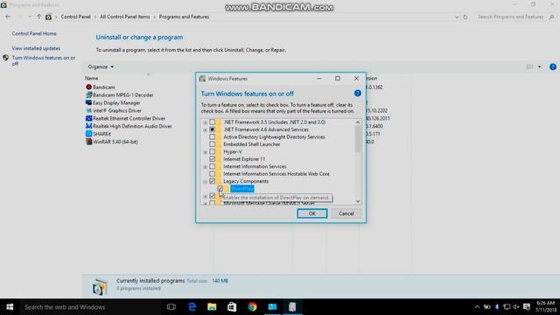Check Active Directory Lightweight Directory Services

click(x=212, y=136)
